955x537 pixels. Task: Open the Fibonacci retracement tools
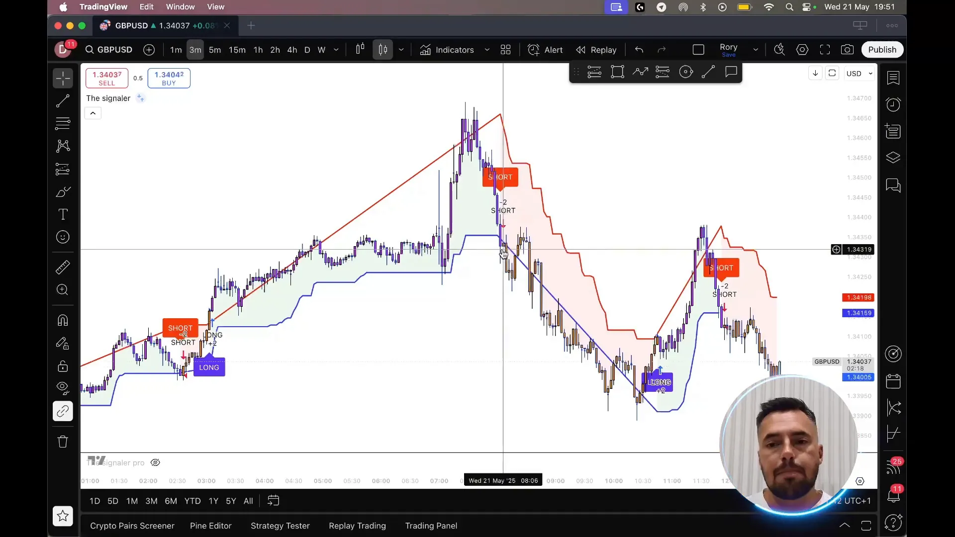click(63, 123)
